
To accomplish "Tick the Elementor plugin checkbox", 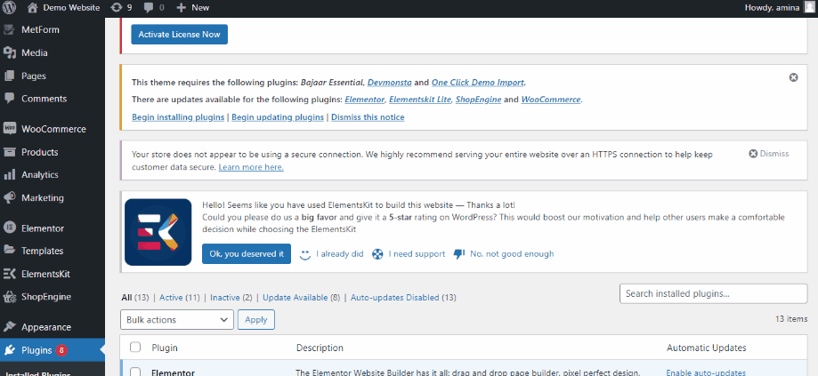I will point(135,372).
